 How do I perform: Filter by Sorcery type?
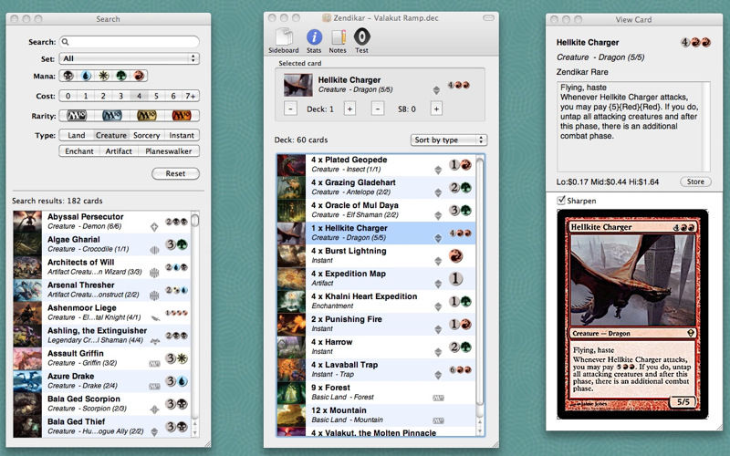pos(146,135)
